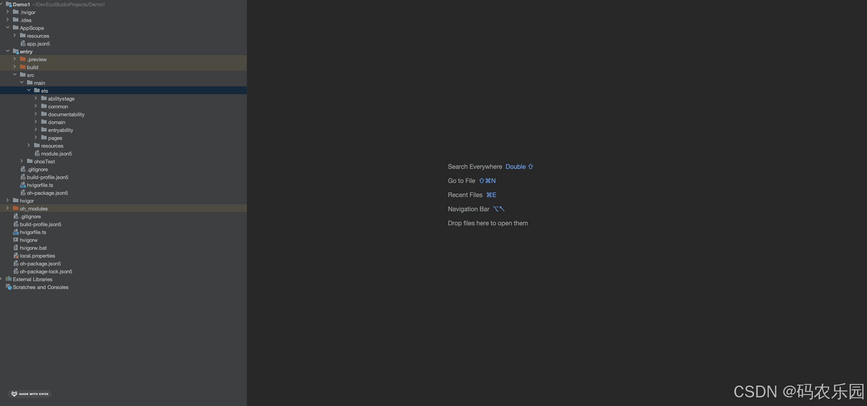The height and width of the screenshot is (406, 867).
Task: Collapse the AppScope folder arrow
Action: pos(7,28)
